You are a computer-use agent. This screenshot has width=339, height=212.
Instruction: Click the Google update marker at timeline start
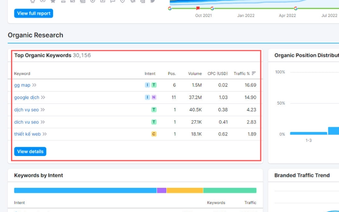170,8
